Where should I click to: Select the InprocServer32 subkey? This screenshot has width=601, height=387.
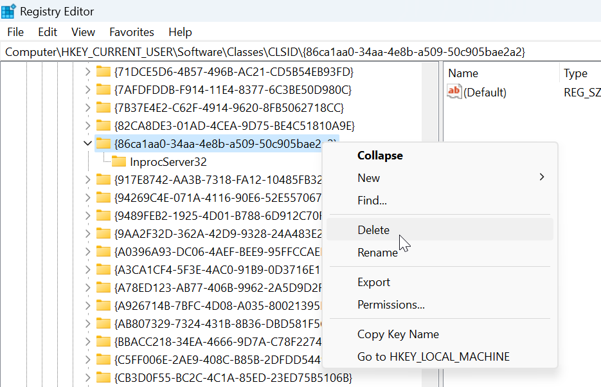pos(168,162)
